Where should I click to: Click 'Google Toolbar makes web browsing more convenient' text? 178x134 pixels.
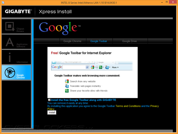pyautogui.click(x=87, y=76)
